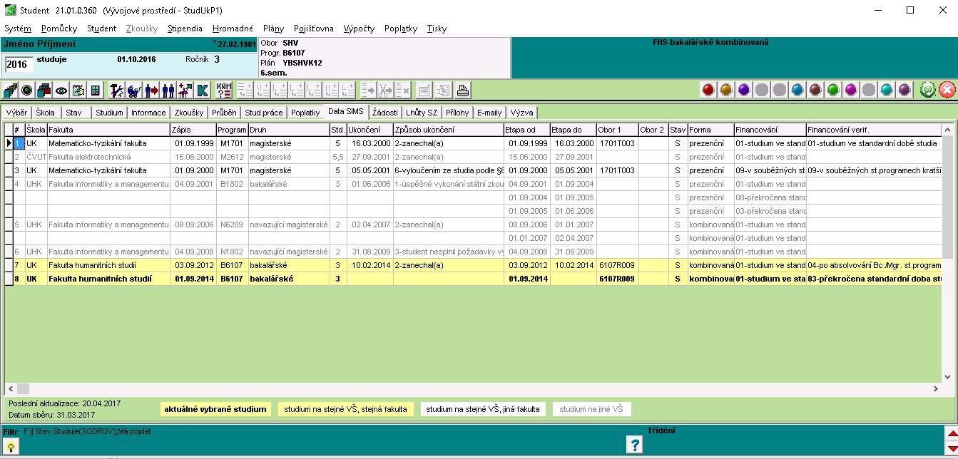
Task: Click the Způsob ukončení column header
Action: [x=447, y=130]
